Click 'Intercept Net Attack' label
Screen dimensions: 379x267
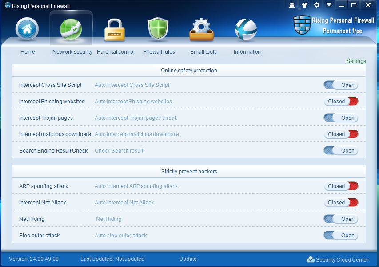pyautogui.click(x=42, y=202)
